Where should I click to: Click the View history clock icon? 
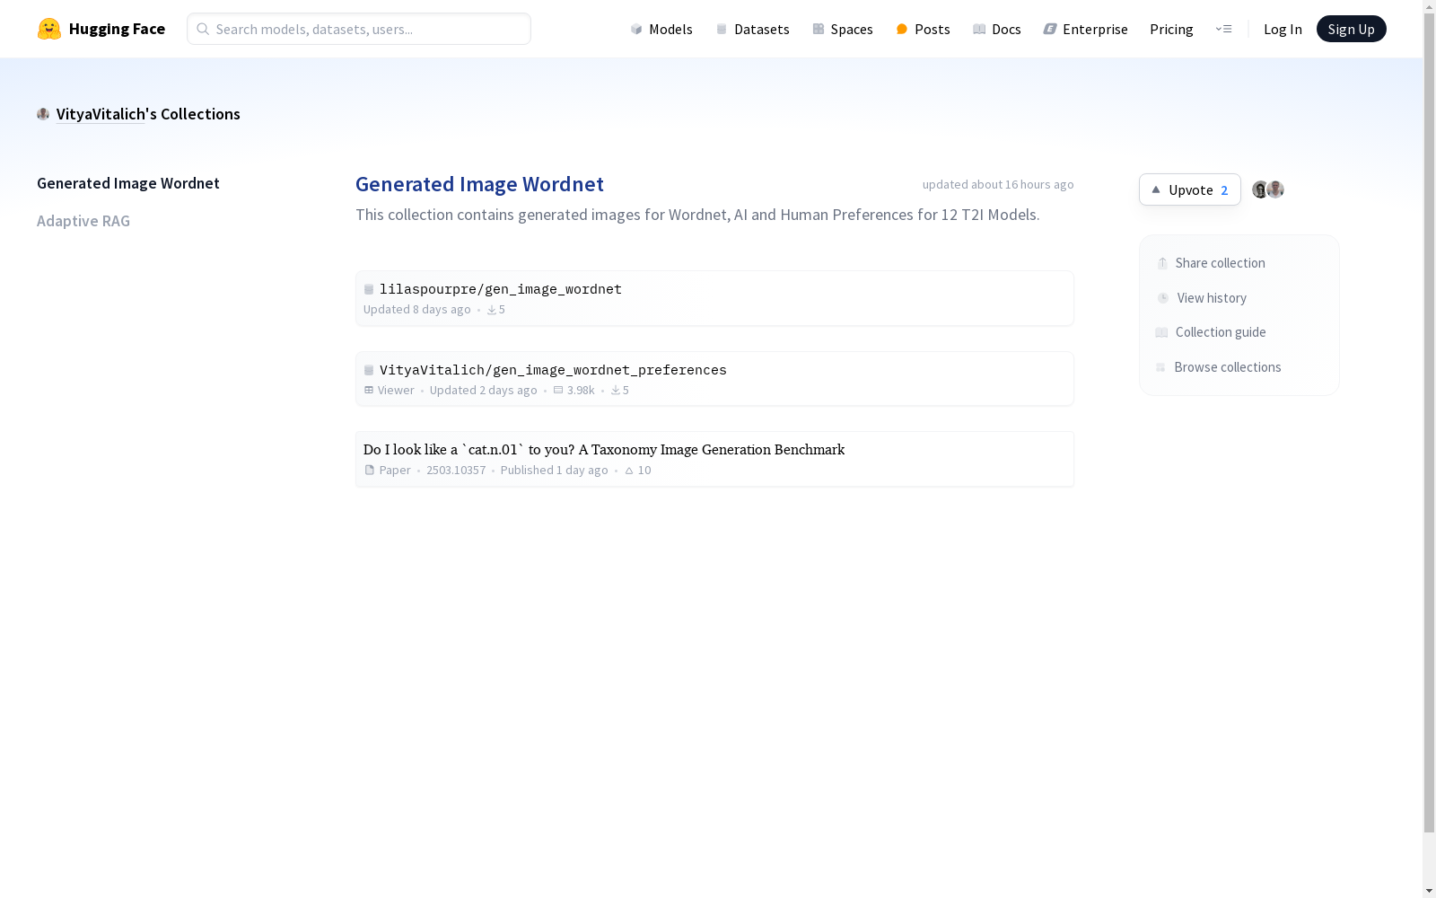click(x=1163, y=298)
